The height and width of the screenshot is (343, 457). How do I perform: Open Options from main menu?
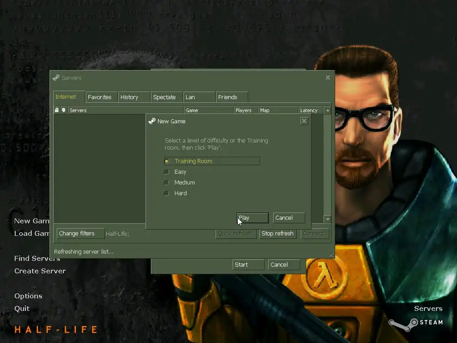click(x=28, y=296)
